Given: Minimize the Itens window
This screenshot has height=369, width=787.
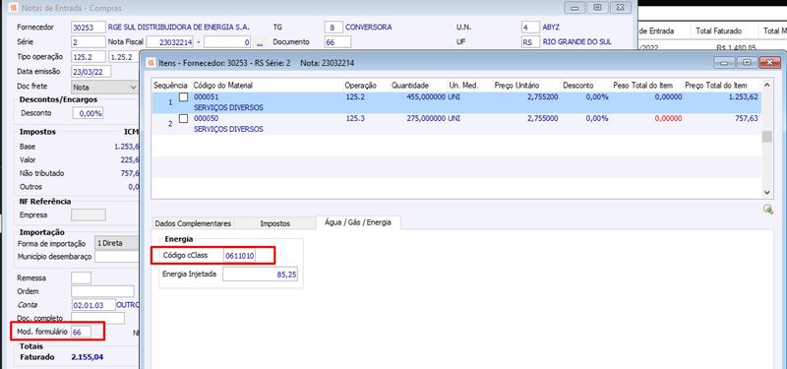Looking at the screenshot, I should click(725, 63).
